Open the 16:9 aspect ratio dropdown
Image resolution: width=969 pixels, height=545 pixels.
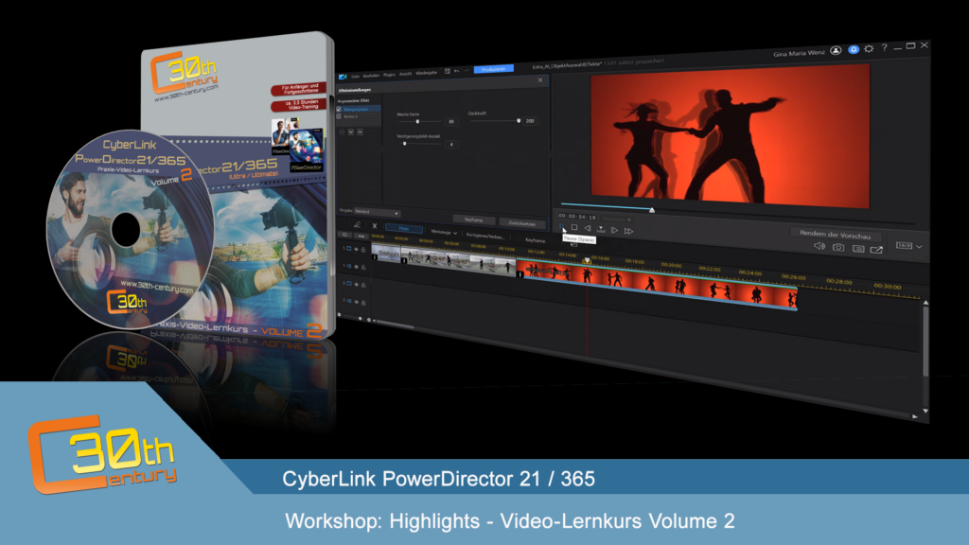click(909, 245)
